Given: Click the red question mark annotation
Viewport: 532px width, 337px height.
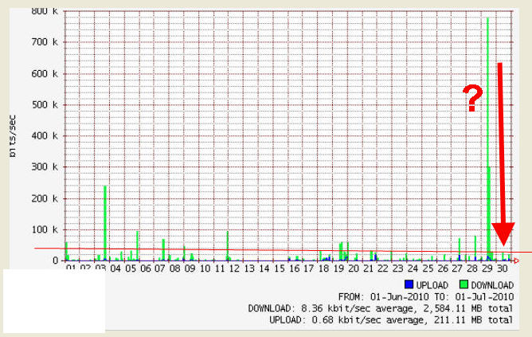Looking at the screenshot, I should (x=473, y=100).
